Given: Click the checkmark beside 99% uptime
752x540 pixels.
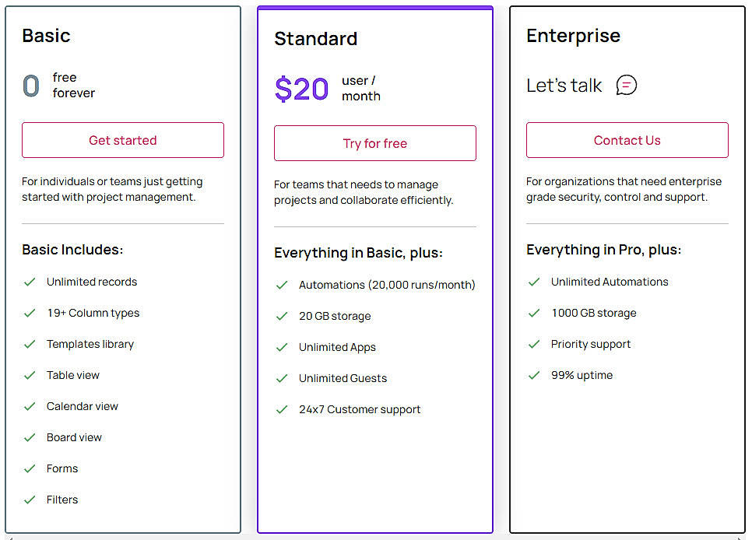Looking at the screenshot, I should (534, 375).
